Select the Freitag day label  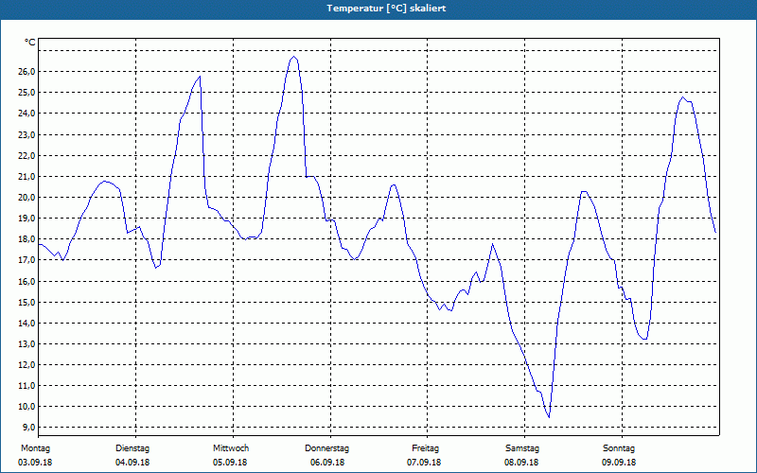tap(425, 448)
